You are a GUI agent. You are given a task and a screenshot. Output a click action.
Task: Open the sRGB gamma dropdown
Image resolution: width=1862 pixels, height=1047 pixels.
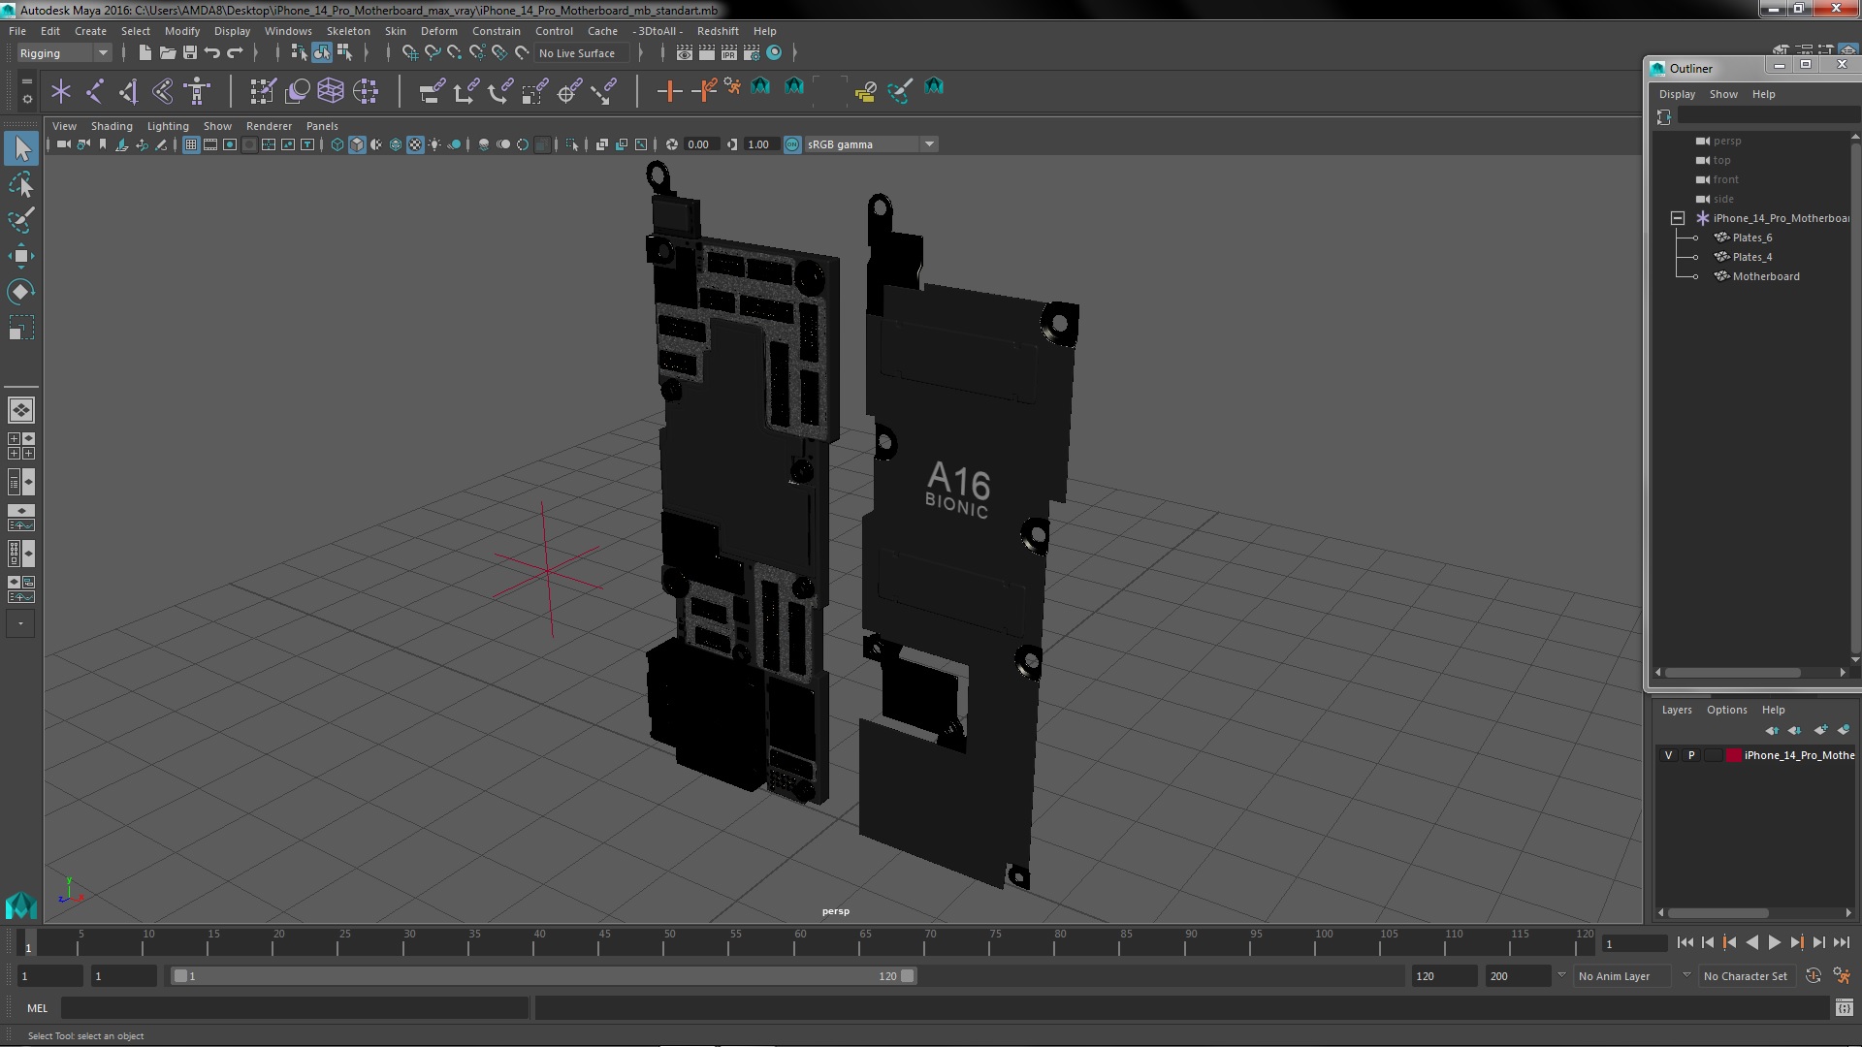871,144
